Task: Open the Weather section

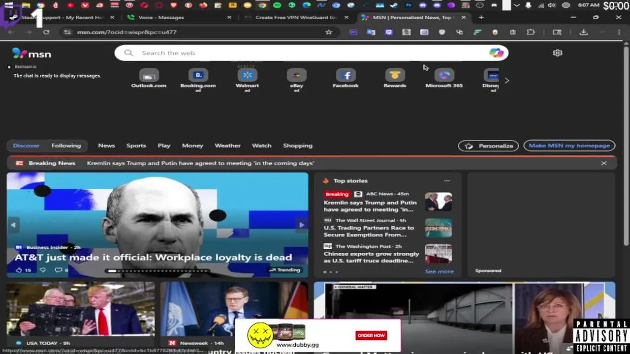Action: (x=227, y=146)
